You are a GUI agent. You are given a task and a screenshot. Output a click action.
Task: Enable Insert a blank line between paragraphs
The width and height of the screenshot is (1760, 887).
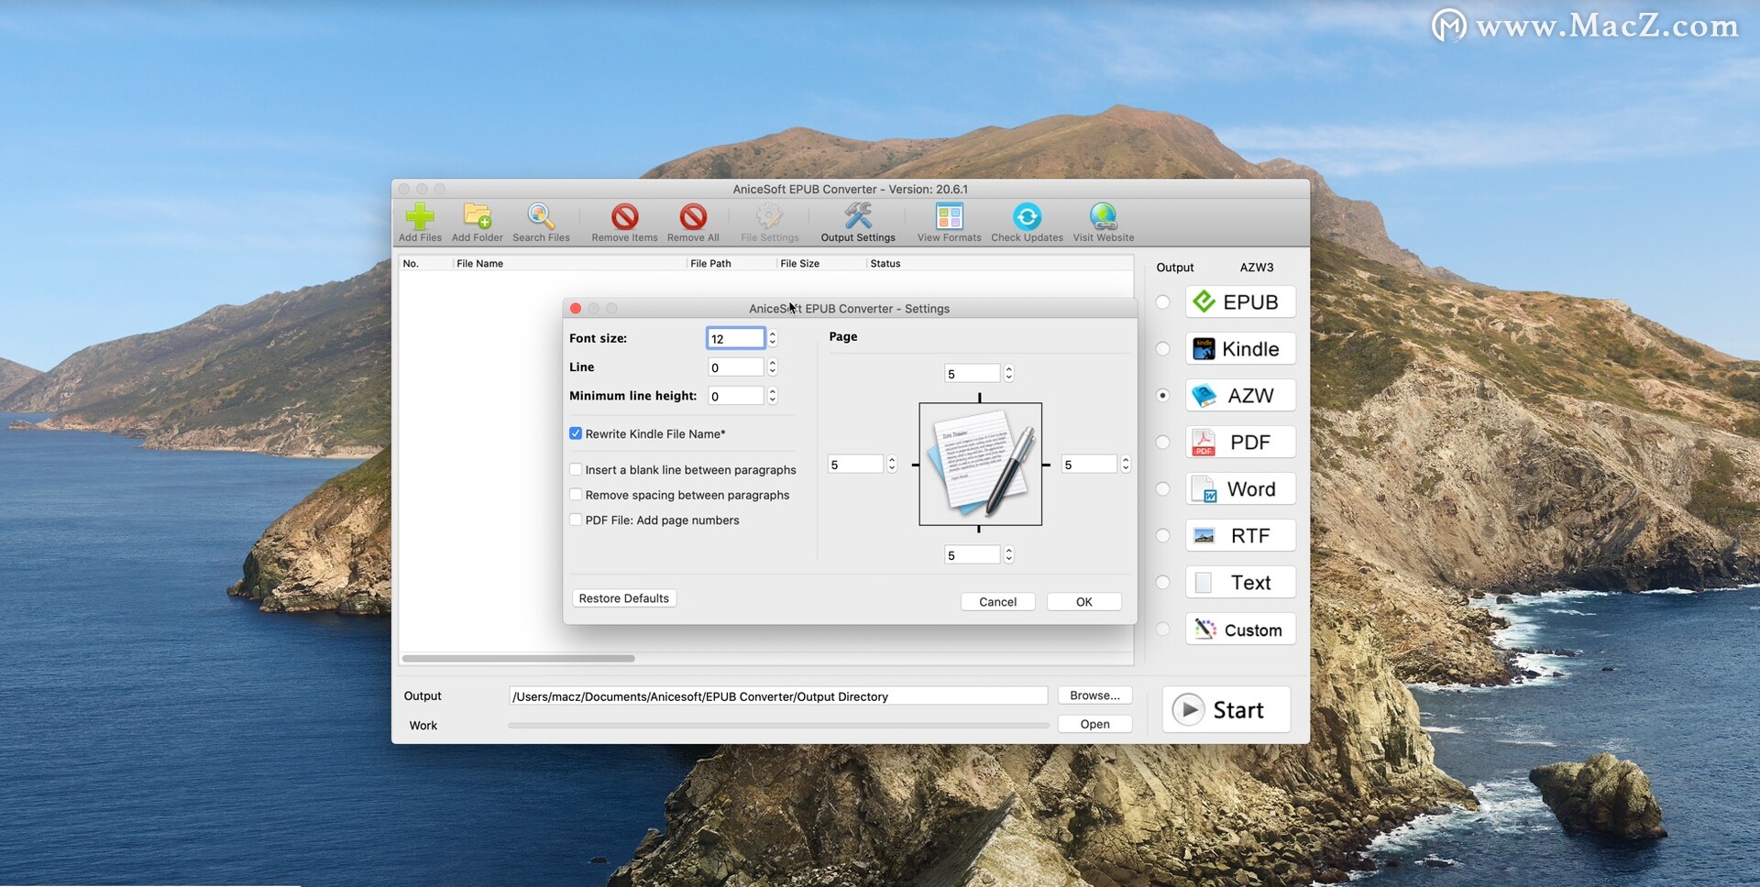[x=576, y=469]
